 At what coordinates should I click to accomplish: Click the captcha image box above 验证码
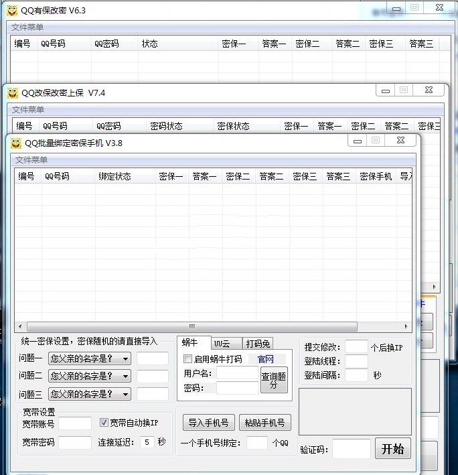tap(355, 411)
